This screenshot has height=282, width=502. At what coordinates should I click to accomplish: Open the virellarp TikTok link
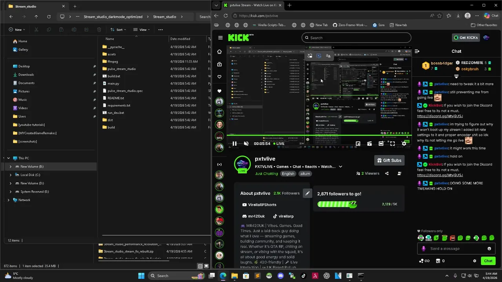pyautogui.click(x=283, y=216)
